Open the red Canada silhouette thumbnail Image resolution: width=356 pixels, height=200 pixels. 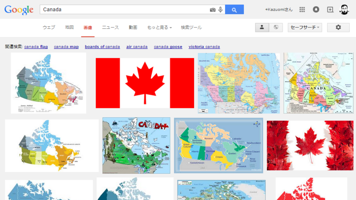[311, 188]
